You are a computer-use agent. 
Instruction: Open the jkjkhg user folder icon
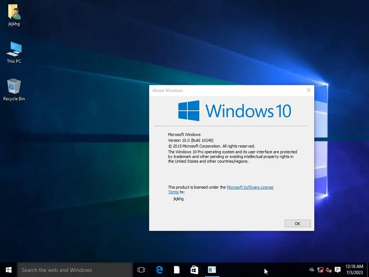[14, 15]
